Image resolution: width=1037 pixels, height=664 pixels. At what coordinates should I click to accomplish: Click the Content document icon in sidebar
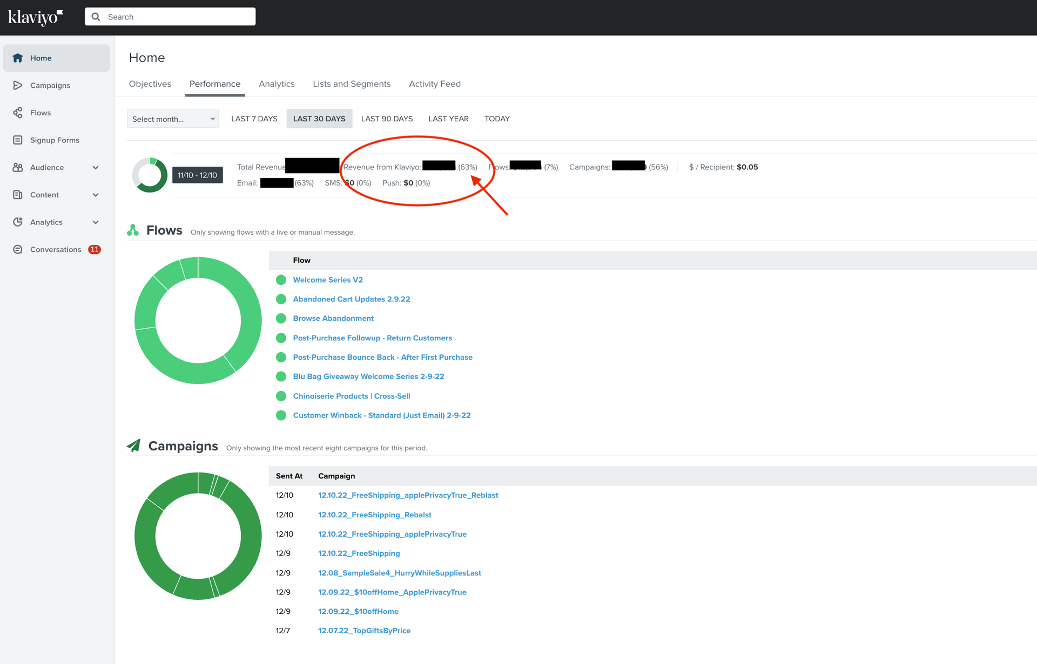coord(18,195)
